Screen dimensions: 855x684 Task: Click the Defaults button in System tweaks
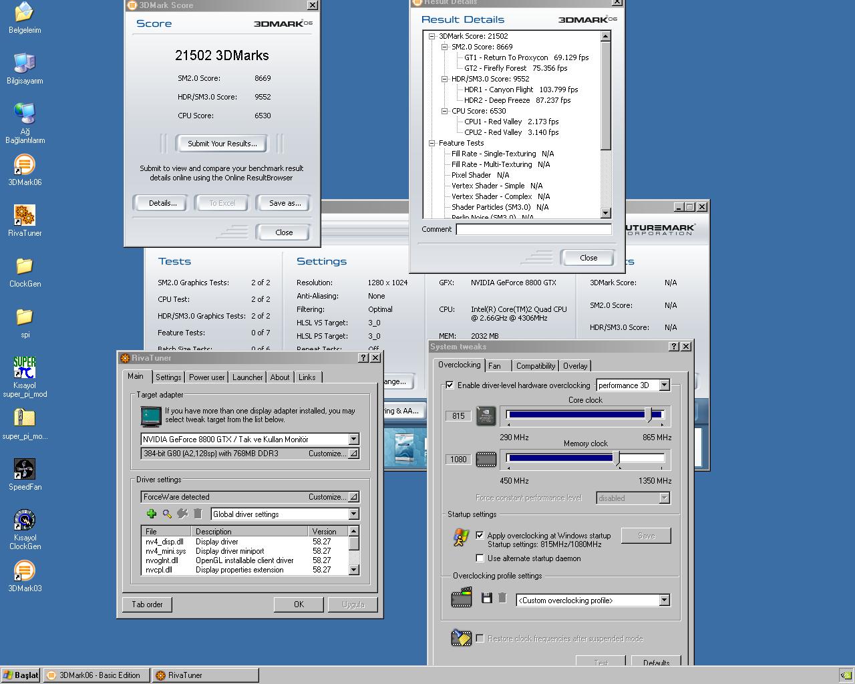pos(656,661)
